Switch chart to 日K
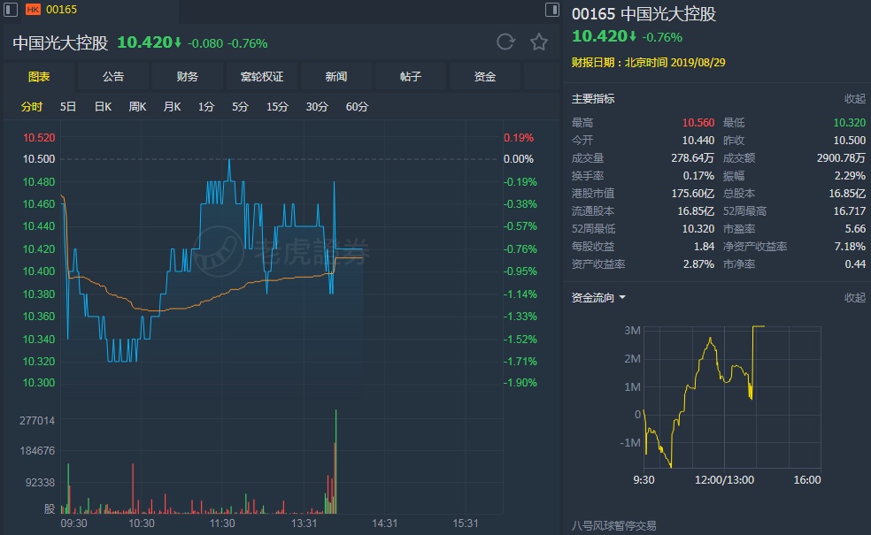This screenshot has width=871, height=535. click(x=103, y=106)
